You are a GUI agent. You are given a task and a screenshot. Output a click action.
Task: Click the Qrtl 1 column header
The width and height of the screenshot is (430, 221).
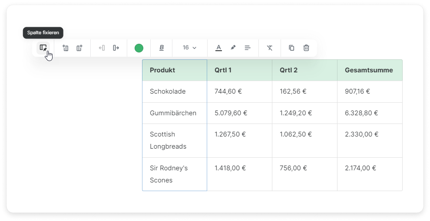(239, 70)
